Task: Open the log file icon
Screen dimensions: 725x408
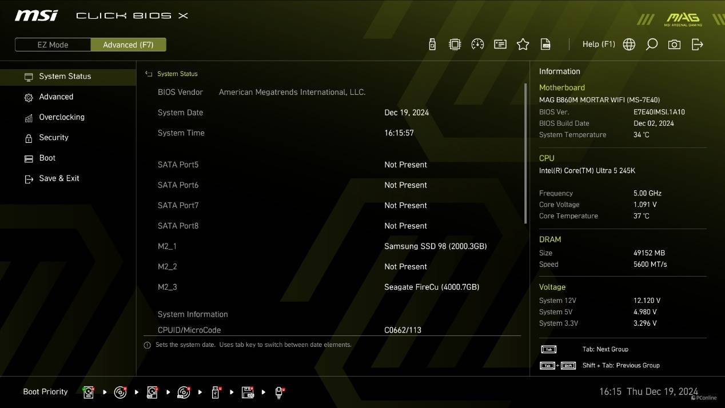Action: 545,45
